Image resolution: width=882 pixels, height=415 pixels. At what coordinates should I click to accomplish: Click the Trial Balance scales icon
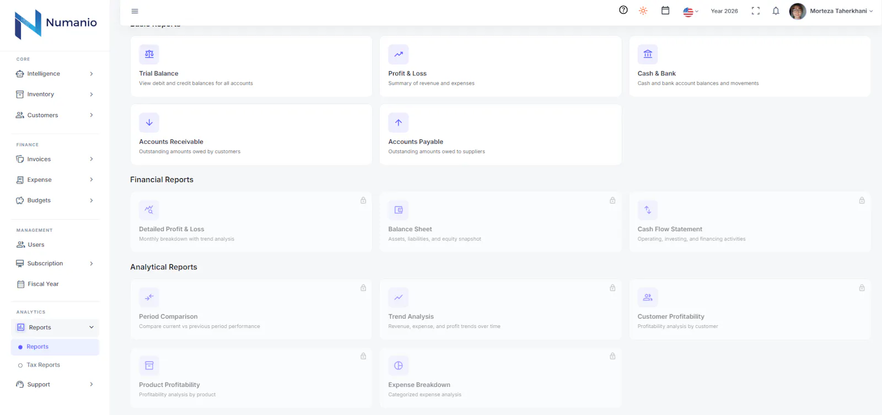point(149,54)
